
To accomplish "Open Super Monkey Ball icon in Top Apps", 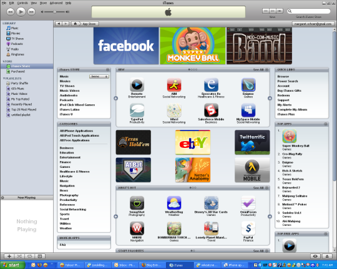I will pyautogui.click(x=290, y=136).
